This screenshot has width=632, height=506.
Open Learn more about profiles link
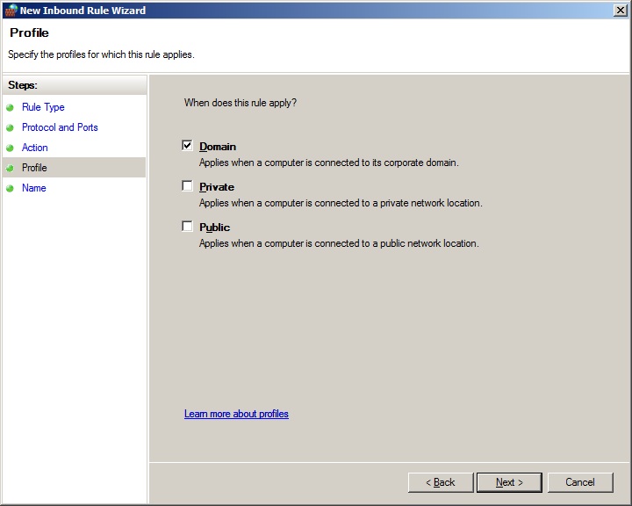tap(236, 414)
